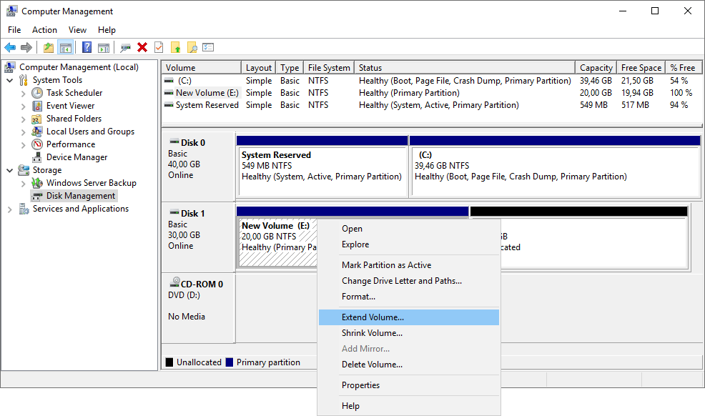Expand the Event Viewer node
The width and height of the screenshot is (705, 416).
click(24, 106)
